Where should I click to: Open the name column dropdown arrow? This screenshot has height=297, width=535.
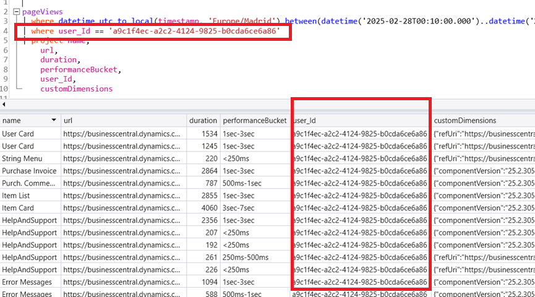54,120
